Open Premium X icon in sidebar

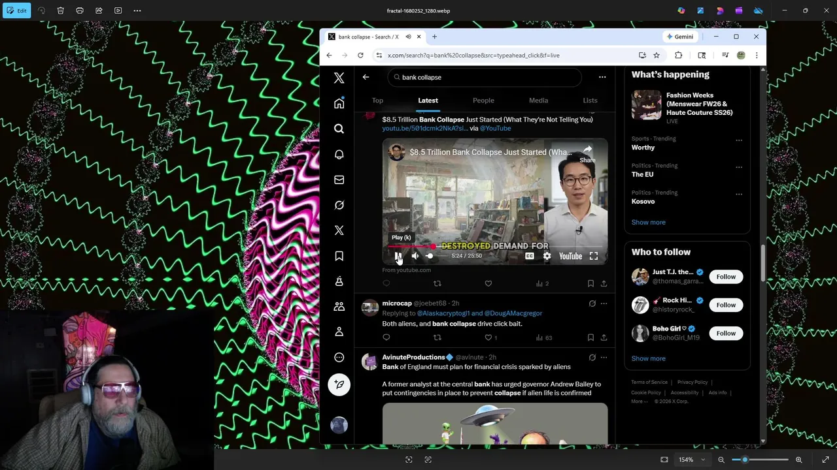(339, 230)
